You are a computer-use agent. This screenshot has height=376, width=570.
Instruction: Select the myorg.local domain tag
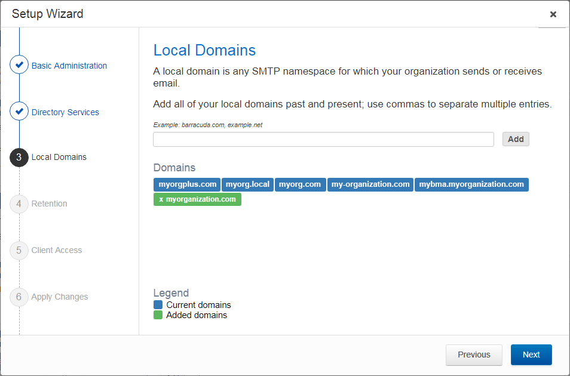point(247,184)
